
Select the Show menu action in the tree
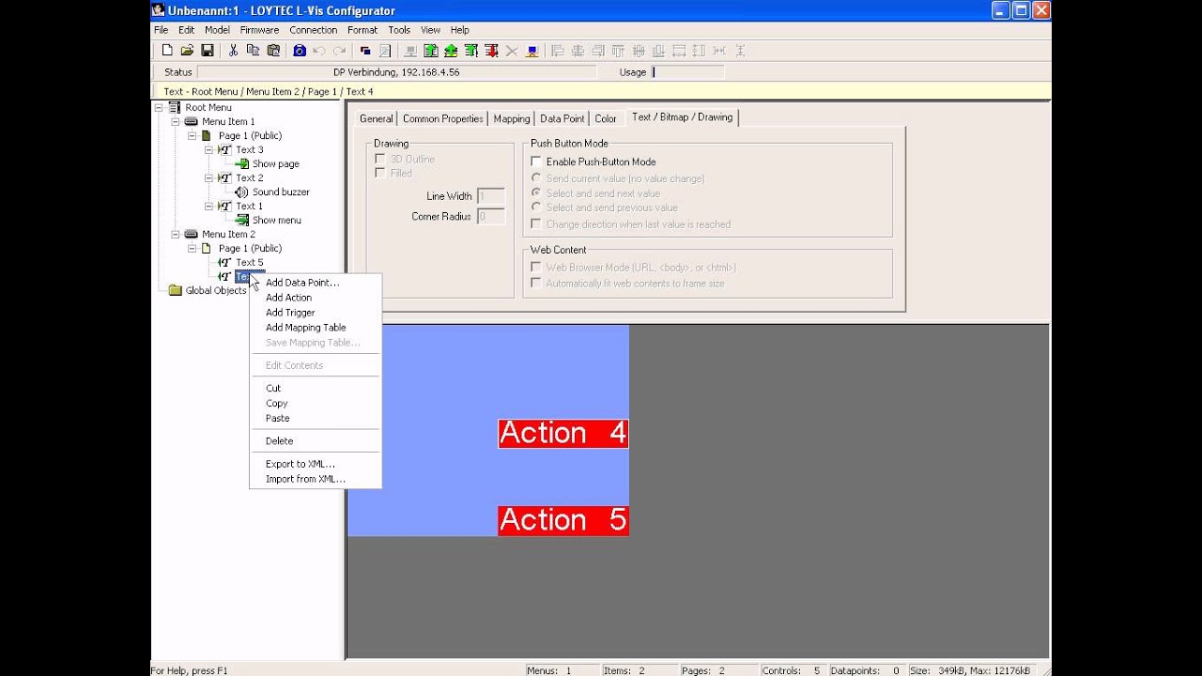pos(276,220)
